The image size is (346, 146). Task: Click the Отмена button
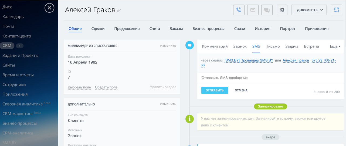tap(241, 90)
